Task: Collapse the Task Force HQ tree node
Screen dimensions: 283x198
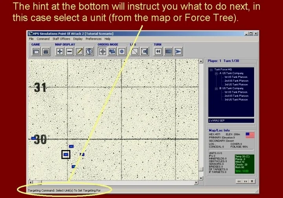Action: tap(211, 70)
